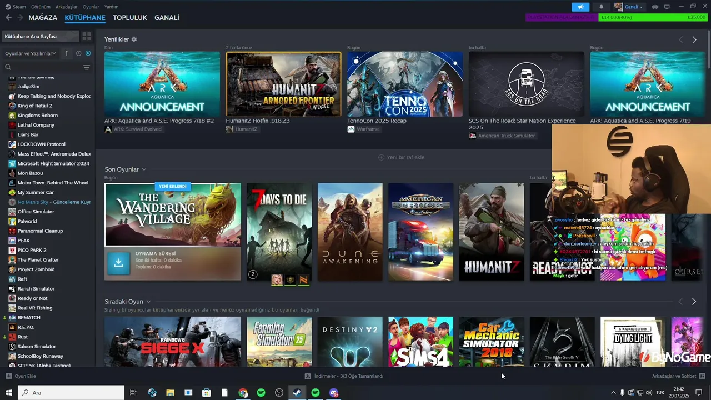711x400 pixels.
Task: Open the VR mode icon
Action: pos(655,7)
